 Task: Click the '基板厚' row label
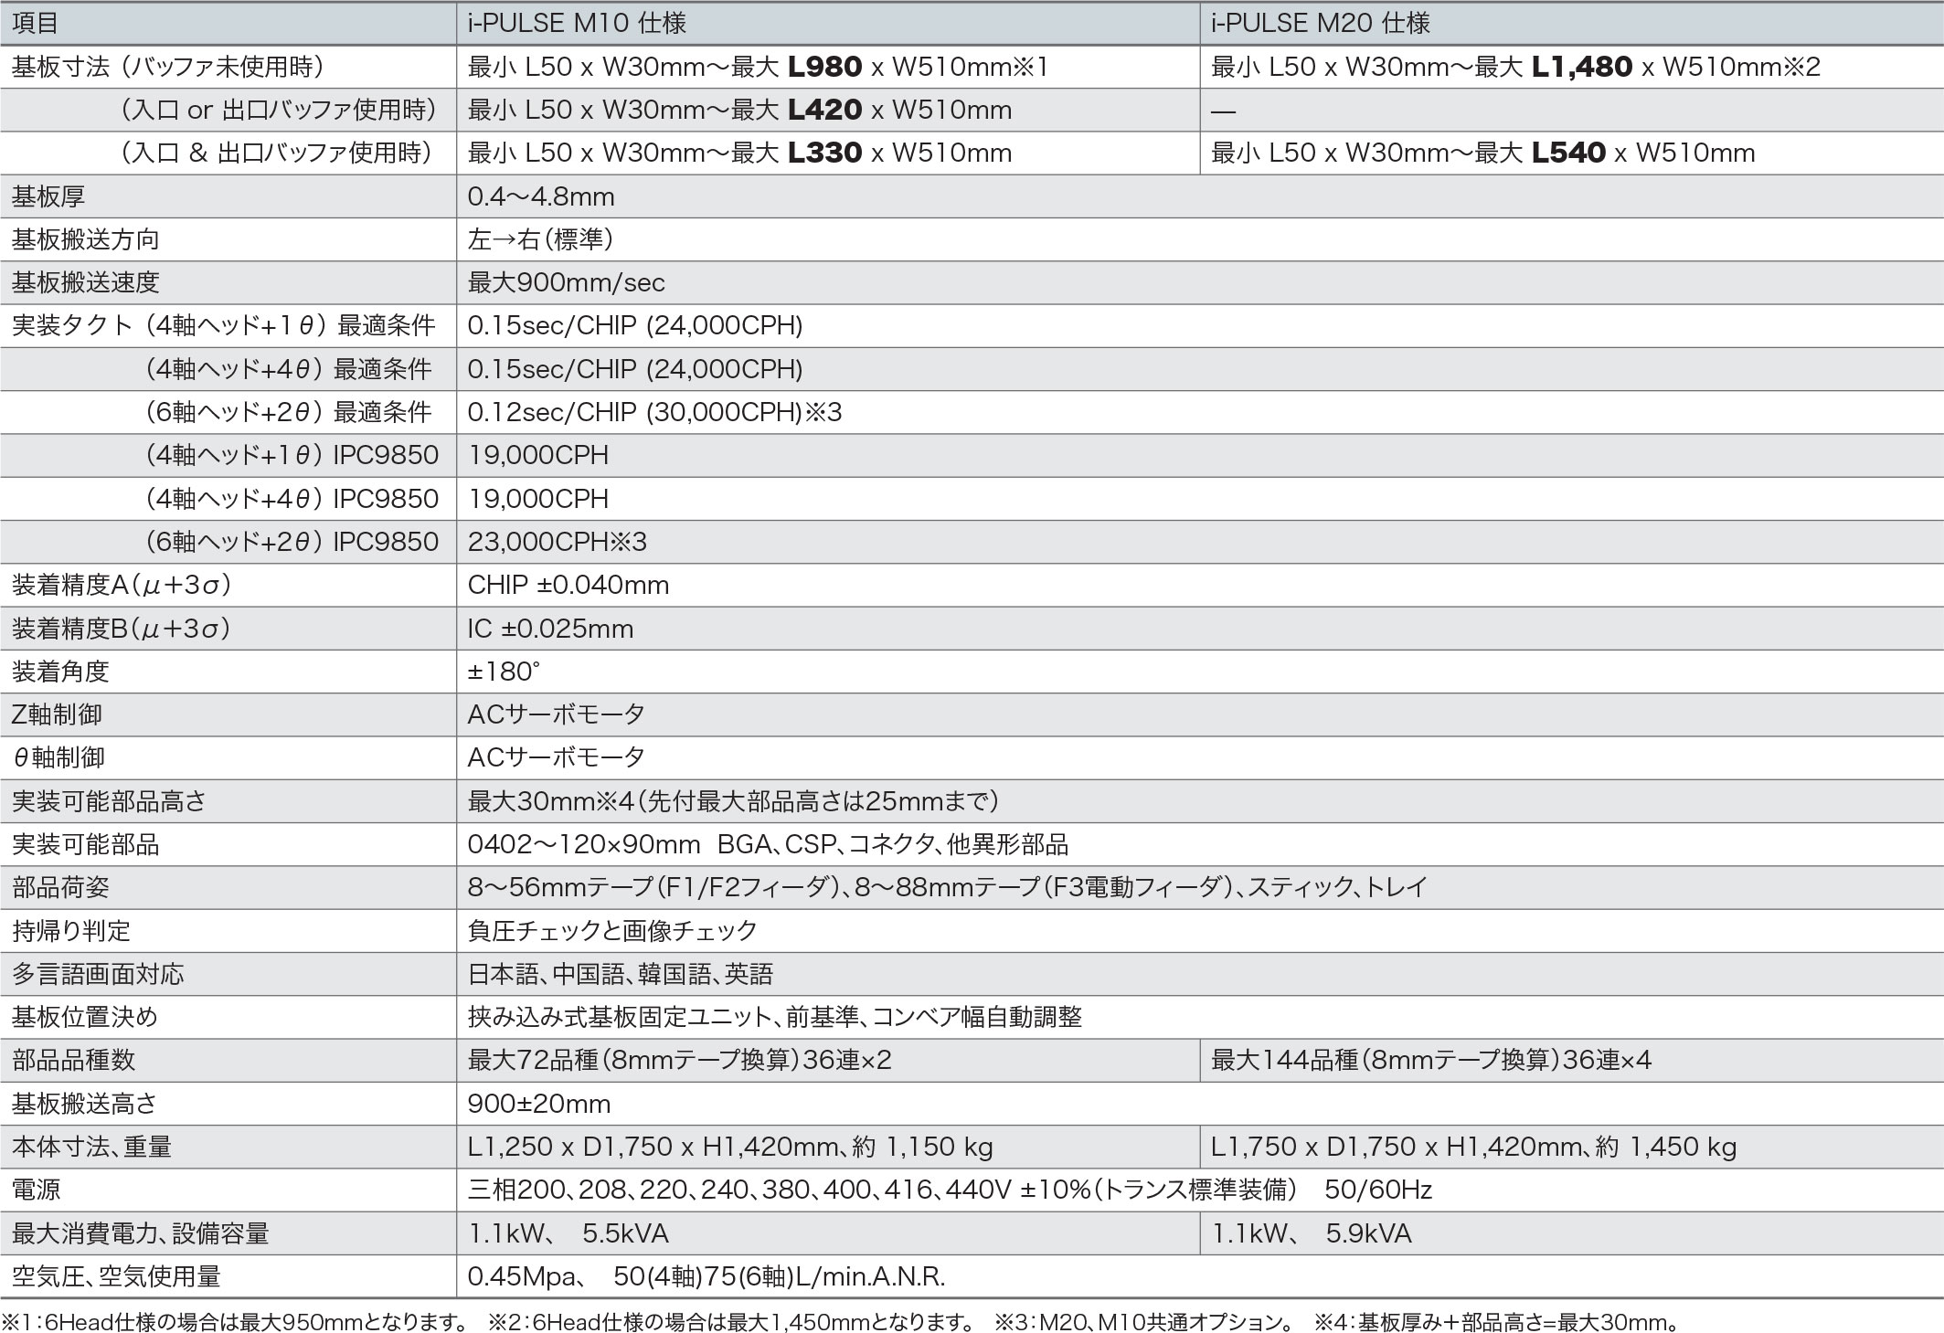click(x=48, y=196)
